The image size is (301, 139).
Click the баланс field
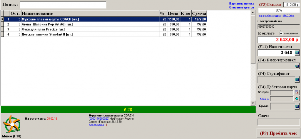coord(282,99)
